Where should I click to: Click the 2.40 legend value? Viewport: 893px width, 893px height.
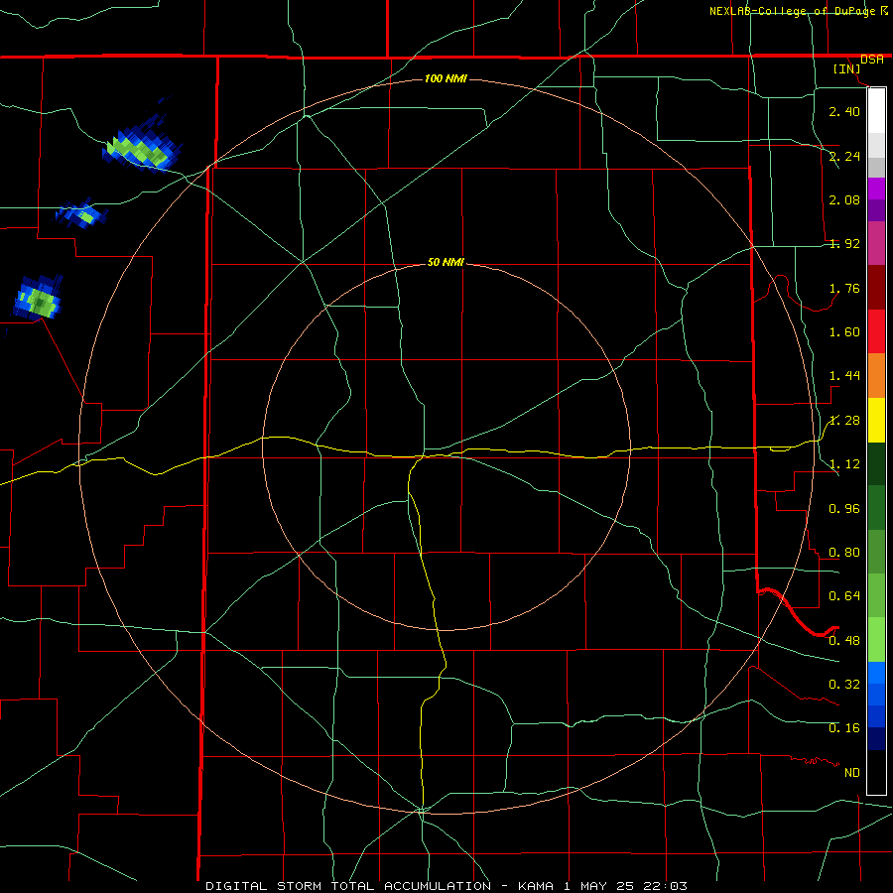pos(844,111)
